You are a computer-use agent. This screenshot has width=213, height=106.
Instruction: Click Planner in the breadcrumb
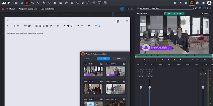[x=12, y=9]
